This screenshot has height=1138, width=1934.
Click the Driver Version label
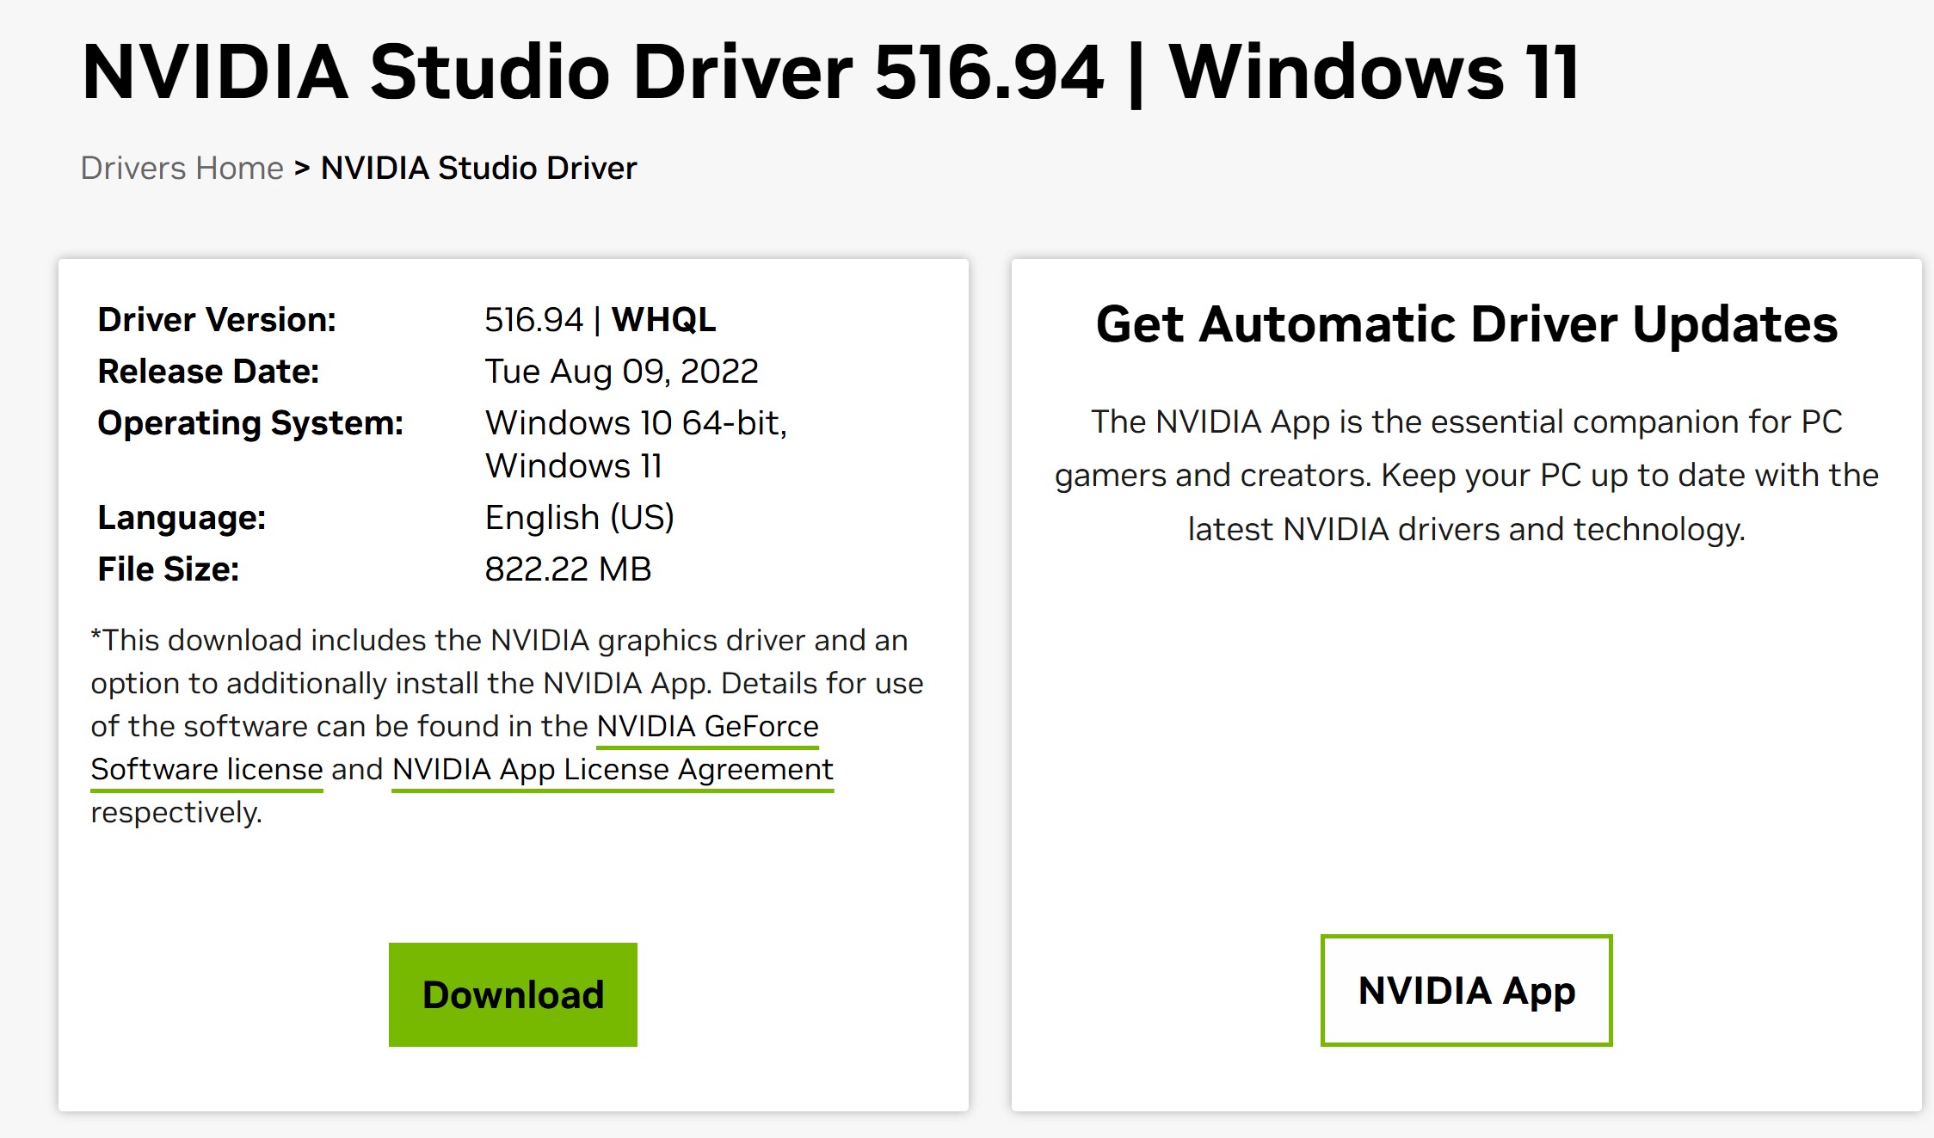pos(217,320)
